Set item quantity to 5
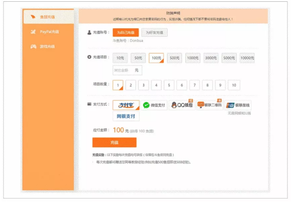The image size is (291, 202). coord(169,85)
